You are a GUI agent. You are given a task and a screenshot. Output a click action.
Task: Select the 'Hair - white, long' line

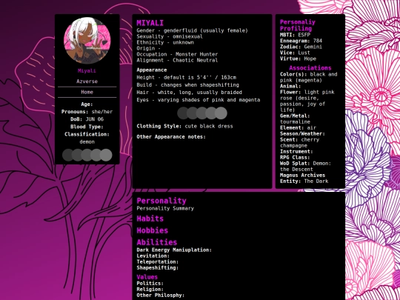coord(190,93)
